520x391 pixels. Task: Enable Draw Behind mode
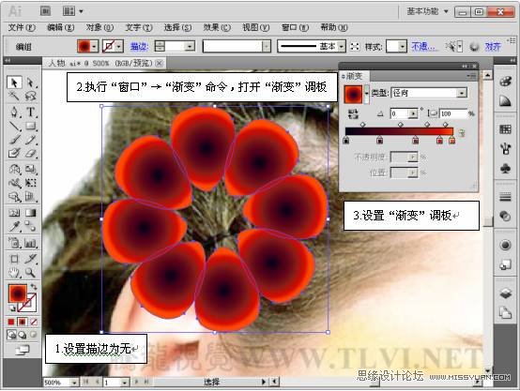click(x=23, y=335)
